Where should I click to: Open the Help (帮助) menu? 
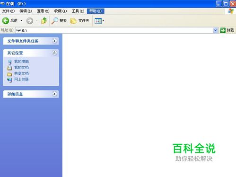(96, 11)
